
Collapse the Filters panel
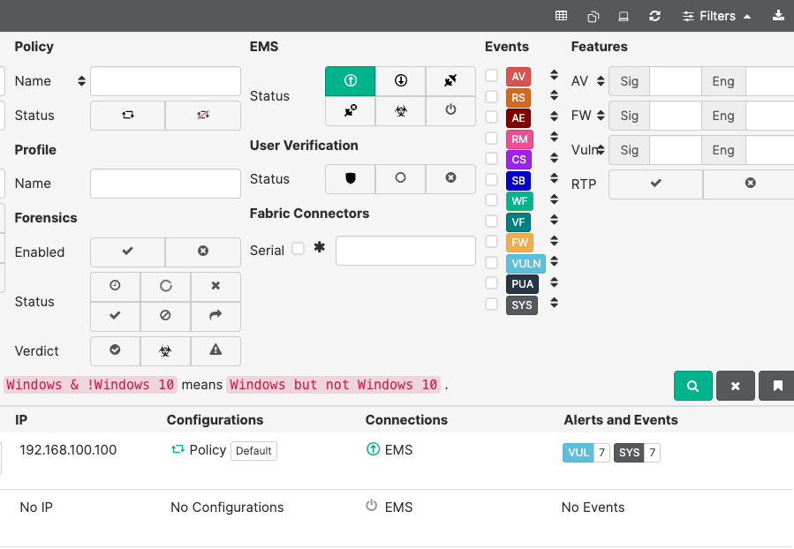716,16
